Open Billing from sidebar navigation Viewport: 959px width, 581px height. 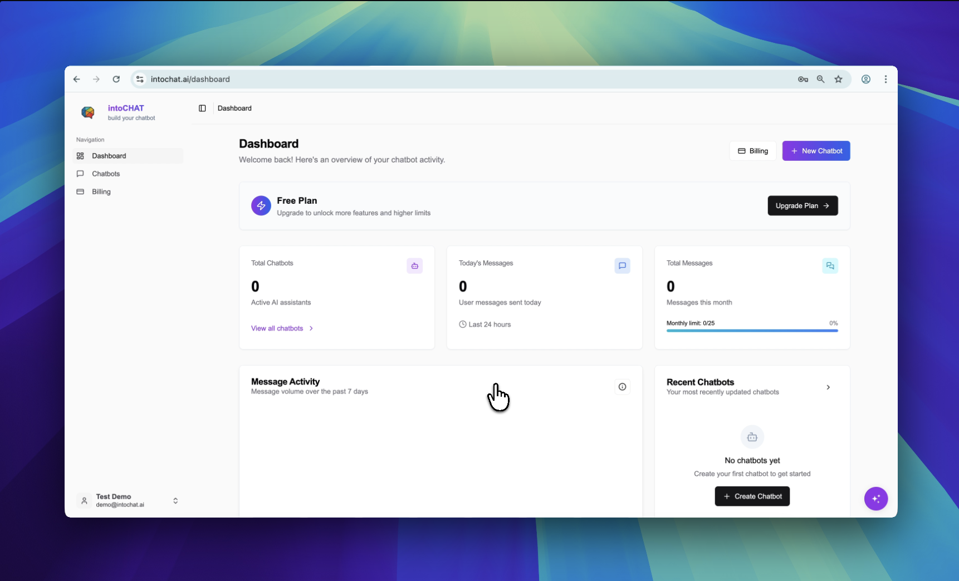click(101, 191)
